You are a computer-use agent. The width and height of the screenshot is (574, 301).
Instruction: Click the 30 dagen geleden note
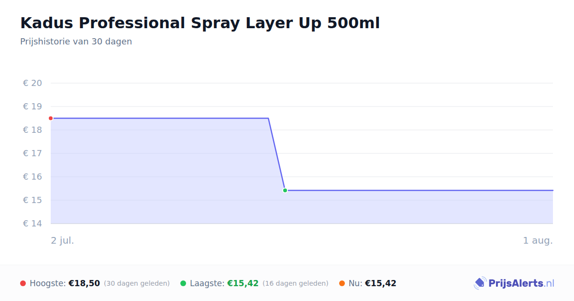click(137, 283)
